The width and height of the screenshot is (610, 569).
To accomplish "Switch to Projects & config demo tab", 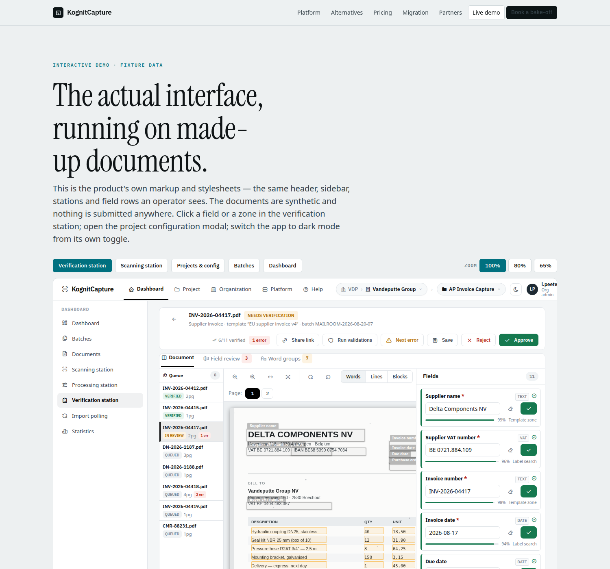I will [x=198, y=266].
